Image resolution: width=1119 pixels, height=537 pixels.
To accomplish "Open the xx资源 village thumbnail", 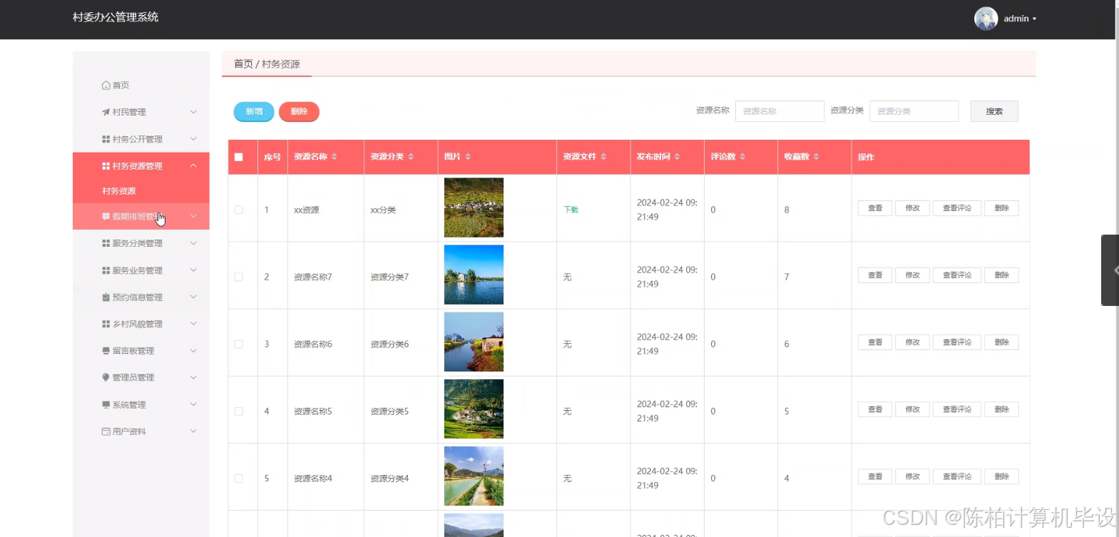I will point(474,208).
